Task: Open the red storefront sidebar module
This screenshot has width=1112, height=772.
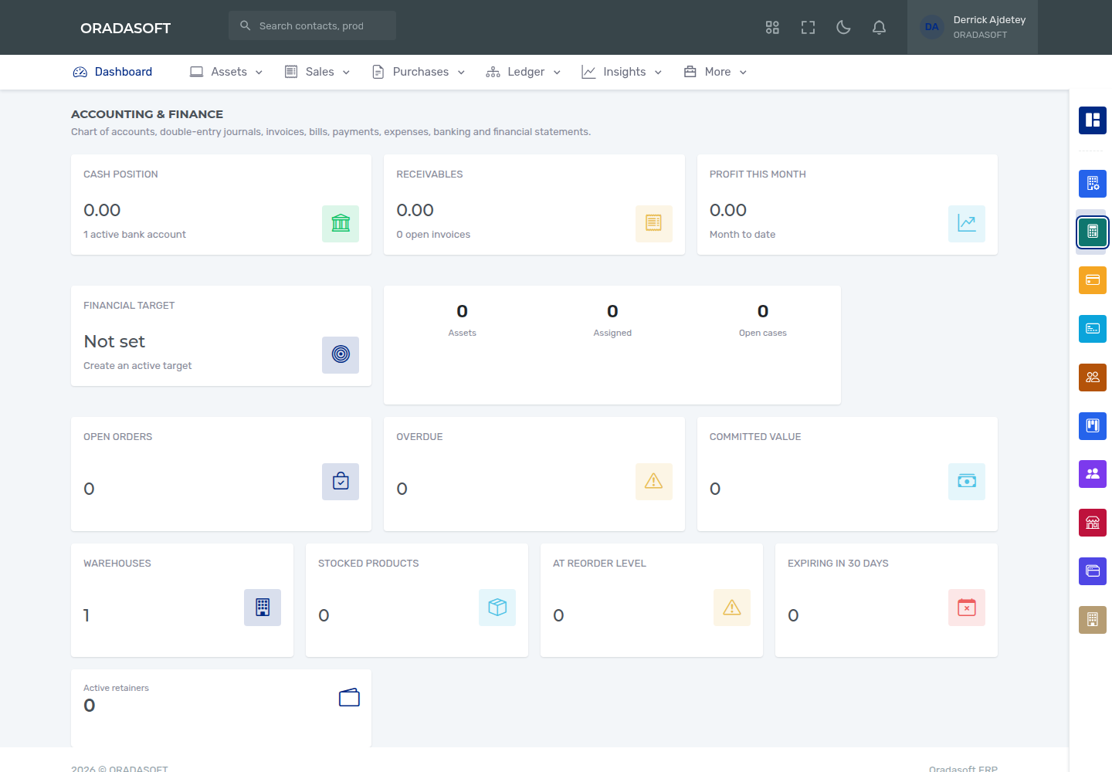Action: 1093,523
